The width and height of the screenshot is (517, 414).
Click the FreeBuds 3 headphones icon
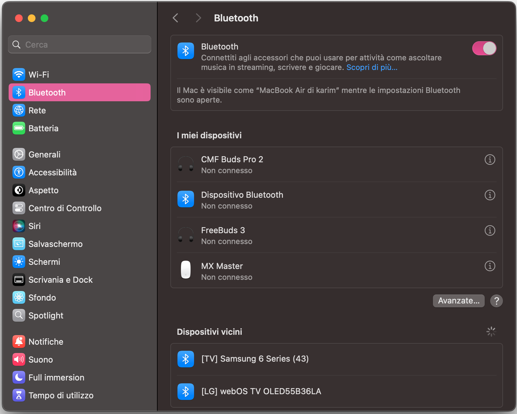click(x=186, y=235)
